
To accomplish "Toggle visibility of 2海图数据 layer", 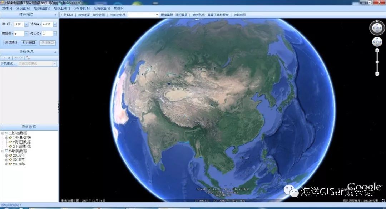I will click(10, 142).
